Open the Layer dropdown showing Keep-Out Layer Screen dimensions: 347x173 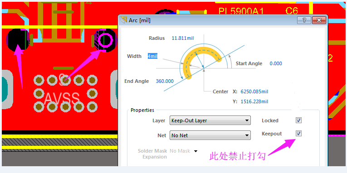tap(210, 120)
